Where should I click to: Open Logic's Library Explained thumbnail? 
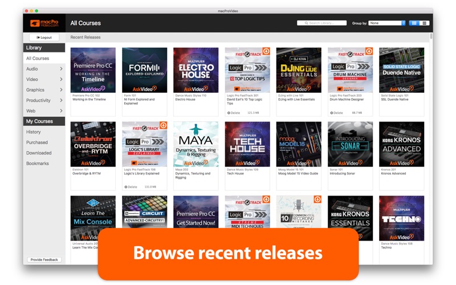145,144
